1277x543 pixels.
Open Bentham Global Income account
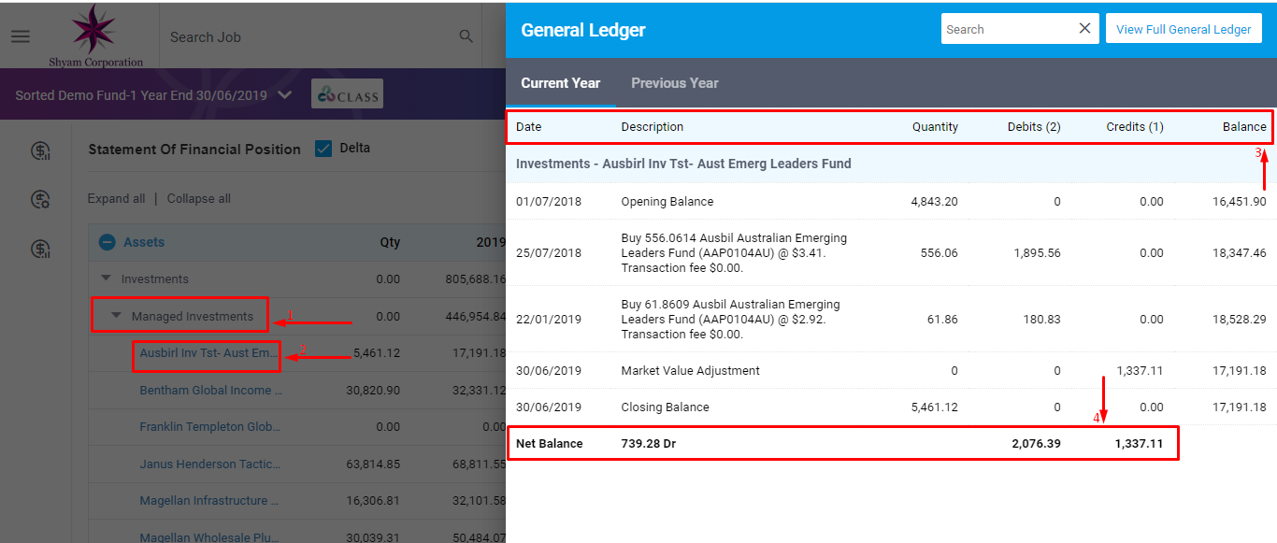(210, 390)
